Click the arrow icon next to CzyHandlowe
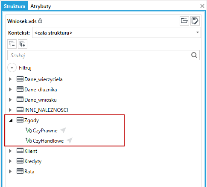207x187 pixels. click(x=70, y=140)
